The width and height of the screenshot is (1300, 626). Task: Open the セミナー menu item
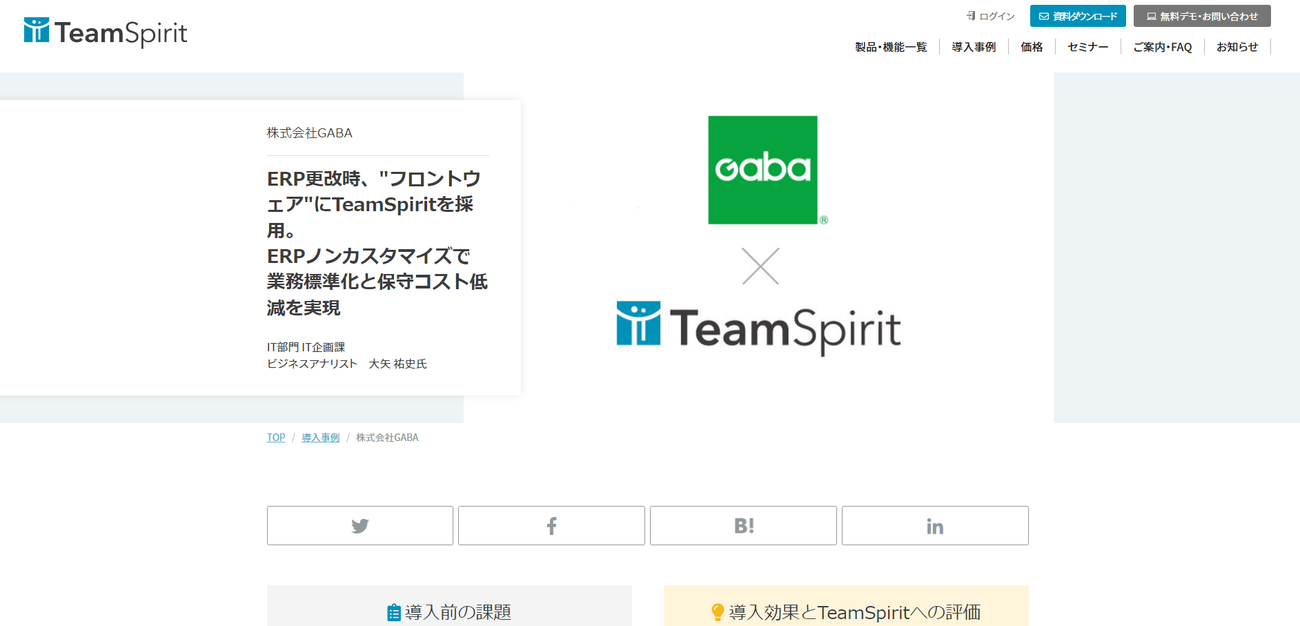[1087, 47]
